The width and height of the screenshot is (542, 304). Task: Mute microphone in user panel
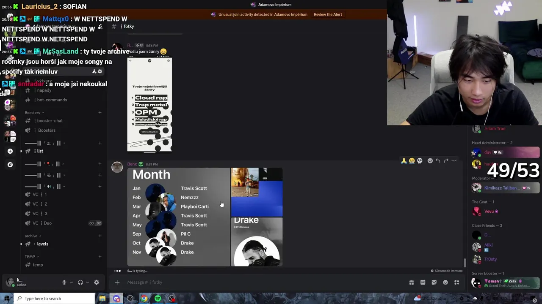click(64, 282)
